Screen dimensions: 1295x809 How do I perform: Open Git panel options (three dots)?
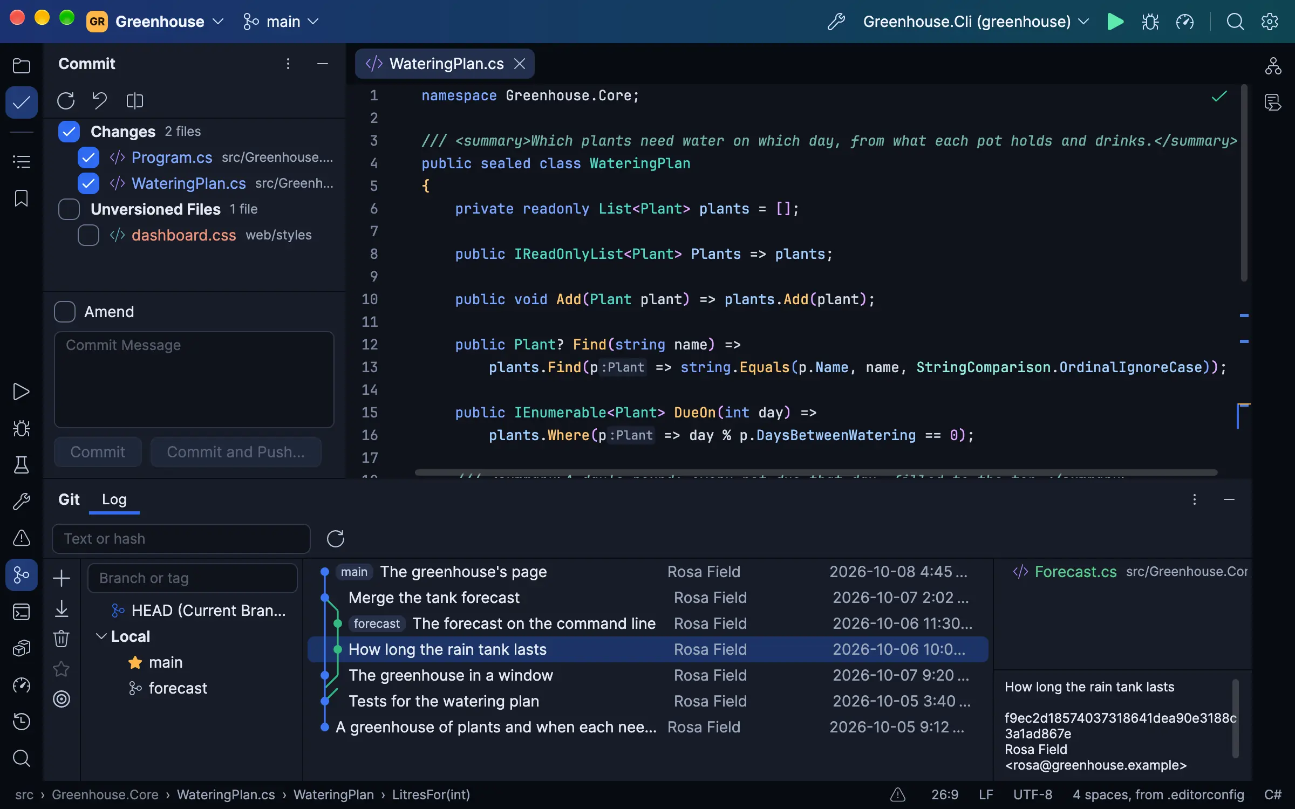[1195, 499]
